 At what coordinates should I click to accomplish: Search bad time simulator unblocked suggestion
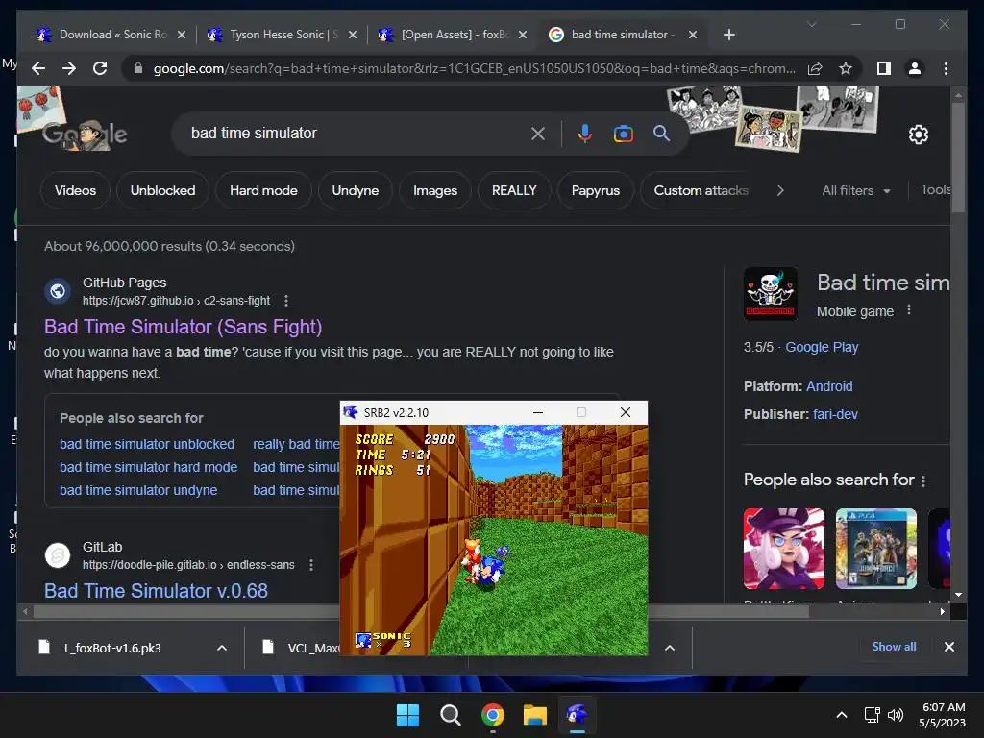(x=147, y=444)
